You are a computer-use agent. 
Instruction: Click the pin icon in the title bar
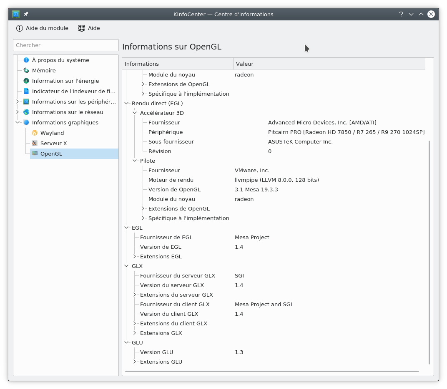tap(26, 14)
